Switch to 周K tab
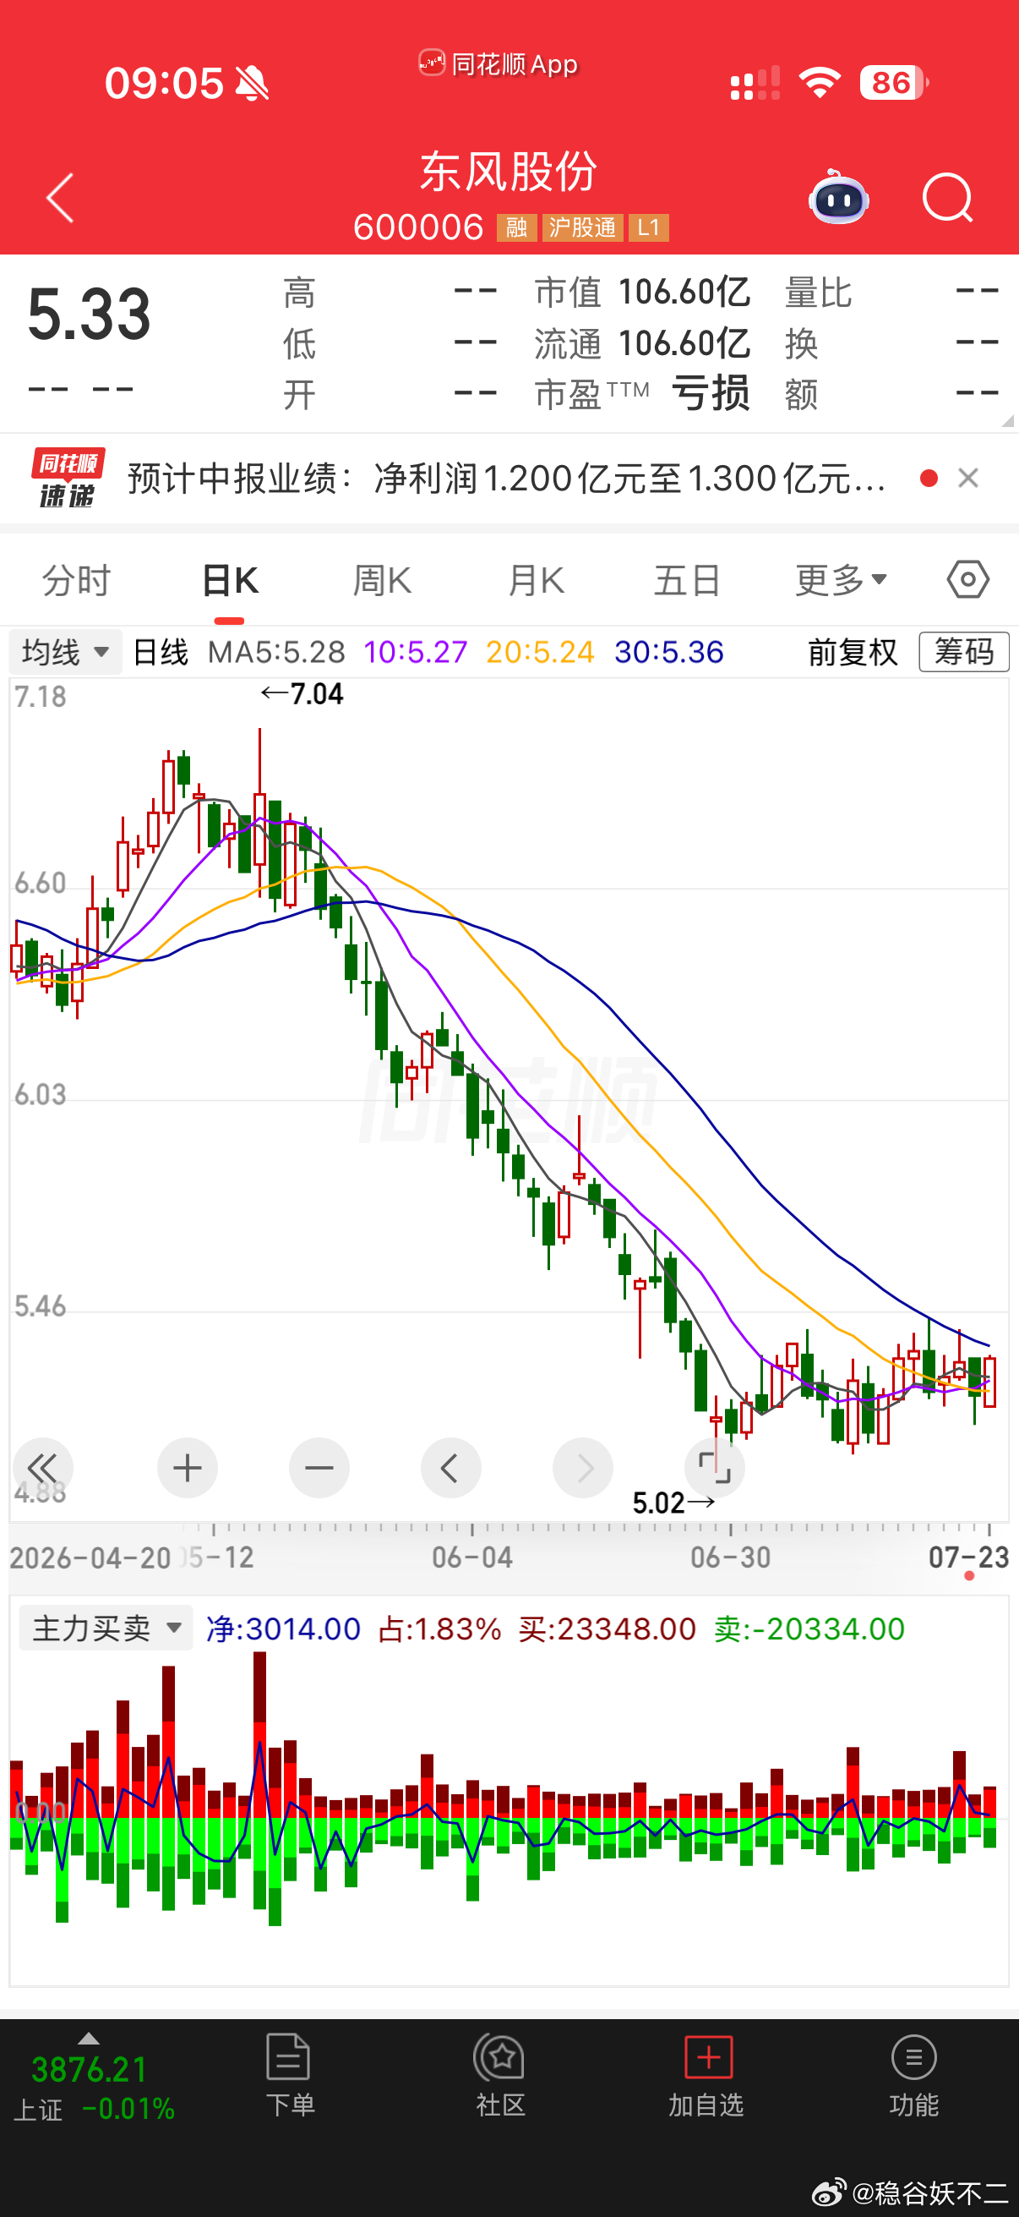1019x2217 pixels. 382,580
